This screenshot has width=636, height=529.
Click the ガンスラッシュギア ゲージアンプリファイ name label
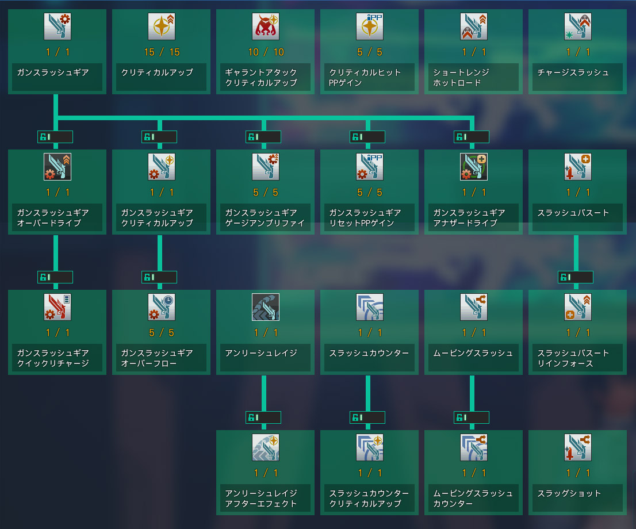[x=265, y=218]
